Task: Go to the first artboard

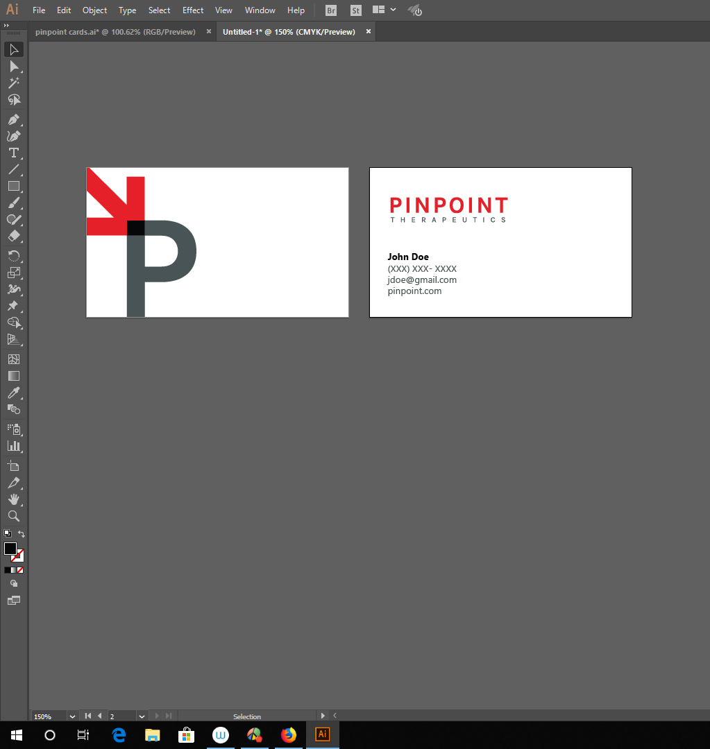Action: pos(88,716)
